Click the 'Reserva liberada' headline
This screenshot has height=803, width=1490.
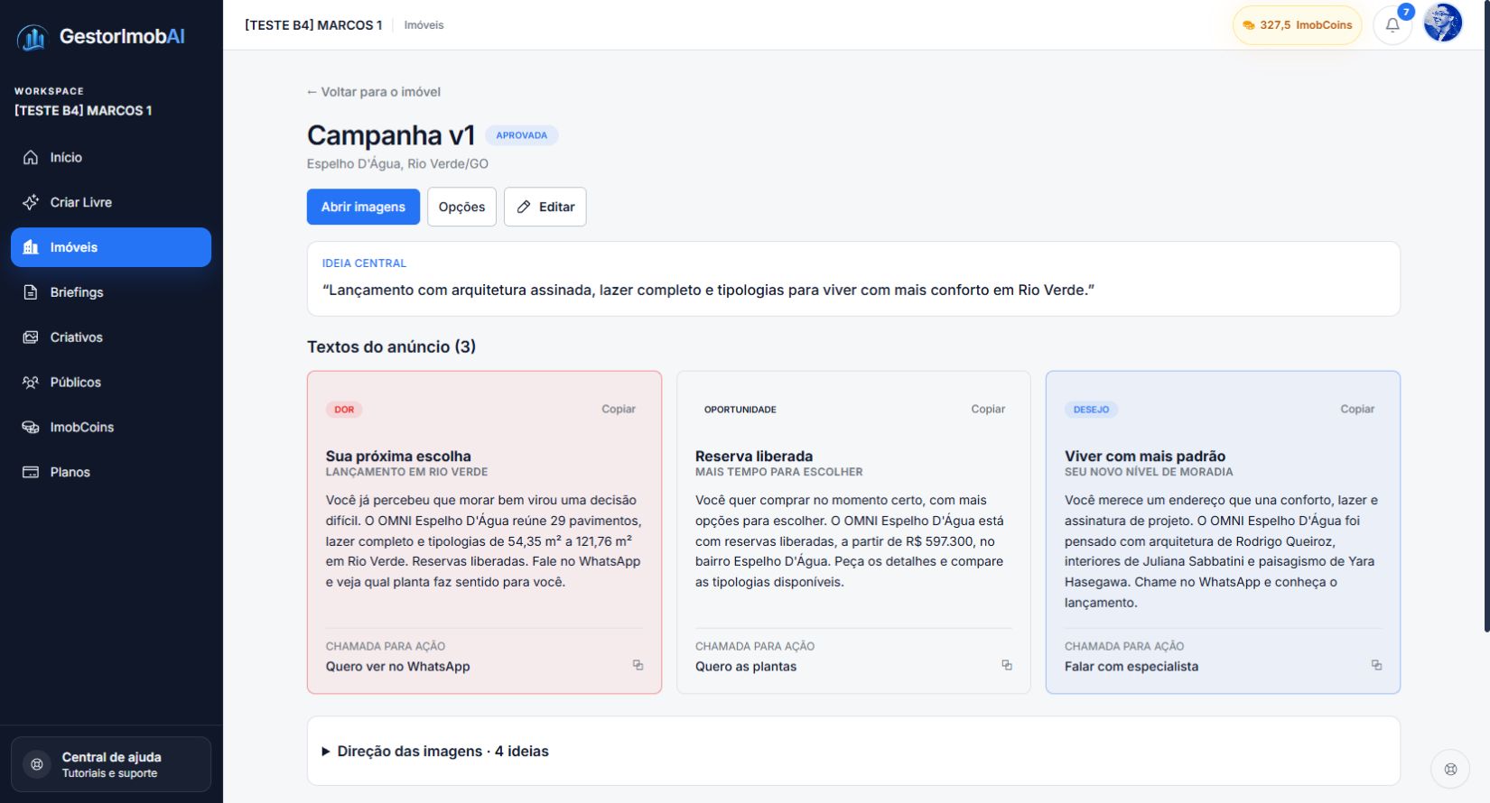point(754,456)
